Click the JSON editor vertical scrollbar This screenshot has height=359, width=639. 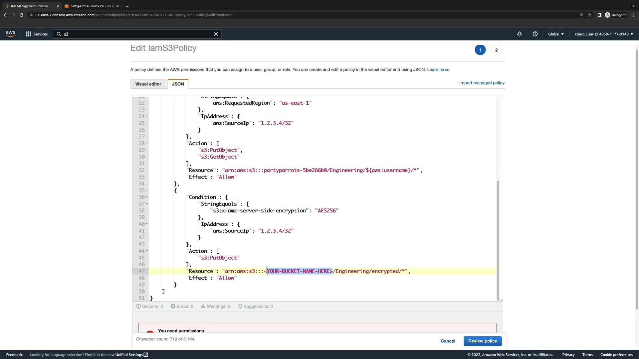[498, 239]
